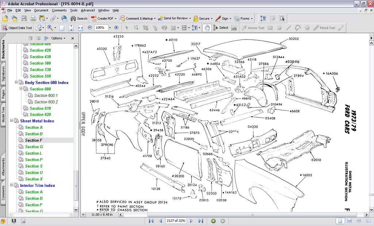Viewport: 374px width, 226px height.
Task: Collapse the Interior Trim Index bookmark
Action: click(11, 185)
